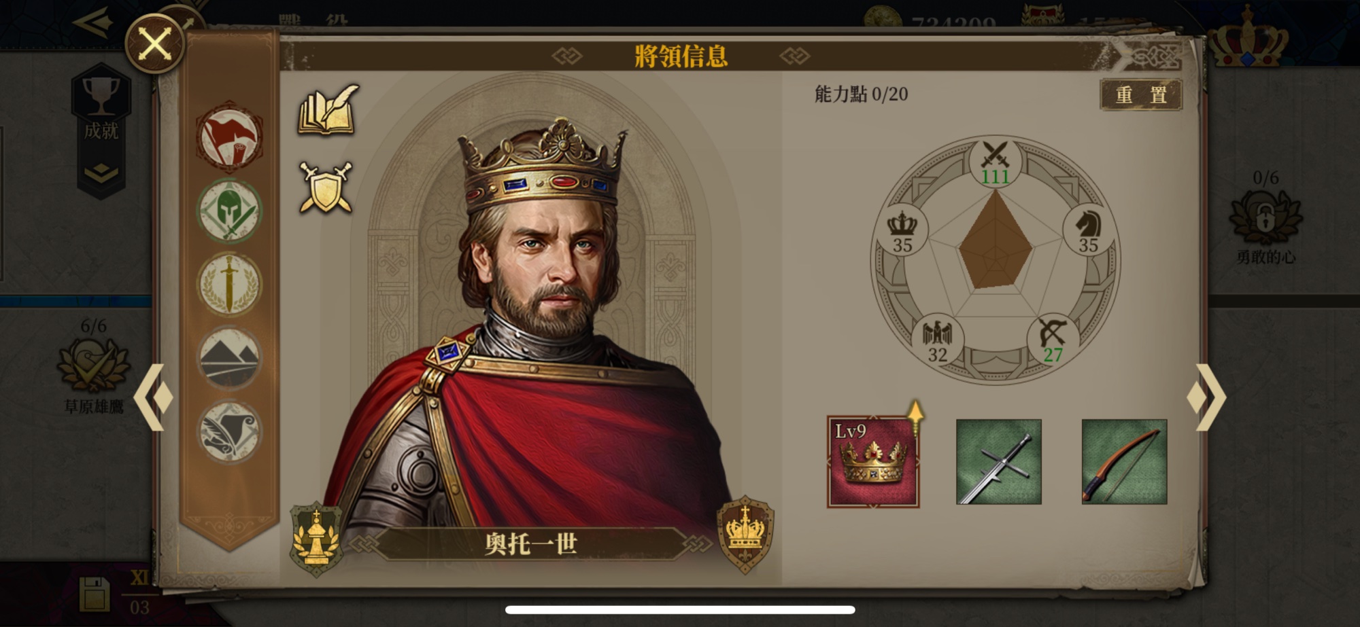Tap the Lv9 crown item slot
This screenshot has height=627, width=1360.
point(873,462)
